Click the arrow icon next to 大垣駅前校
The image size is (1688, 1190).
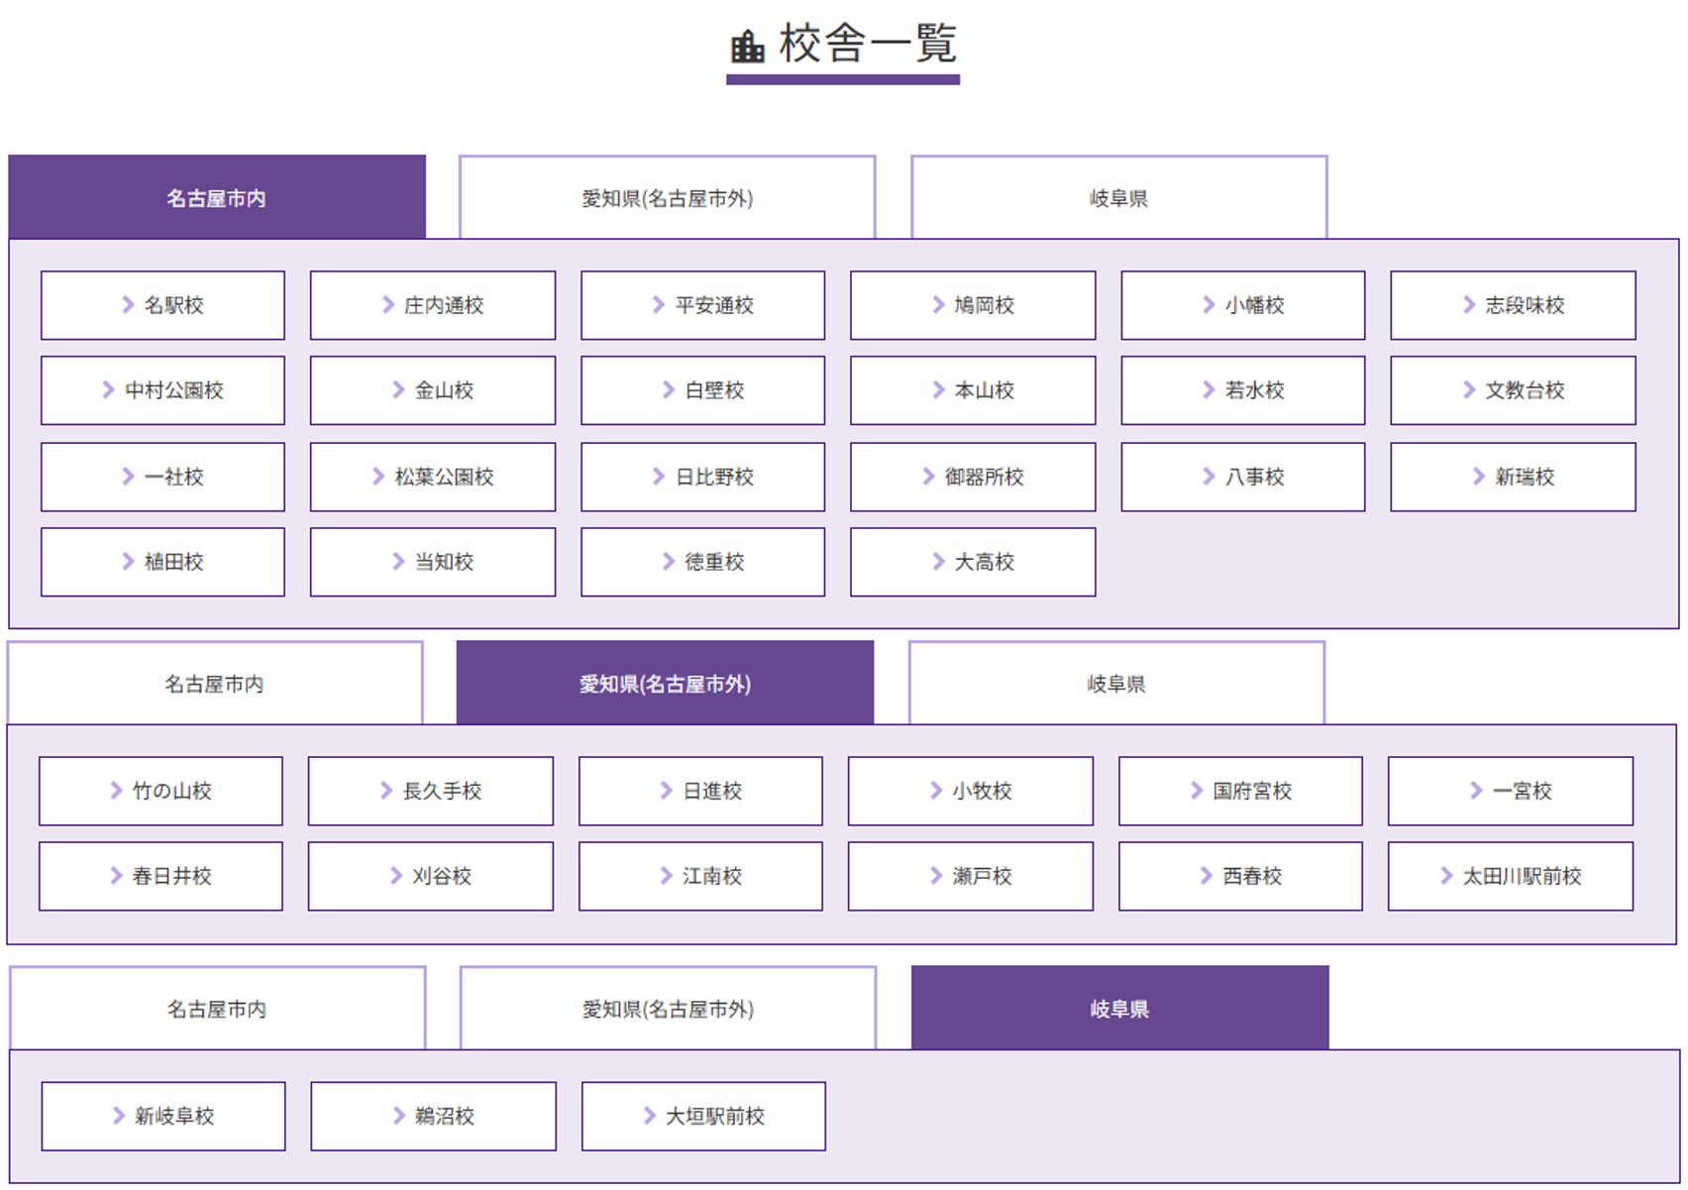649,1116
